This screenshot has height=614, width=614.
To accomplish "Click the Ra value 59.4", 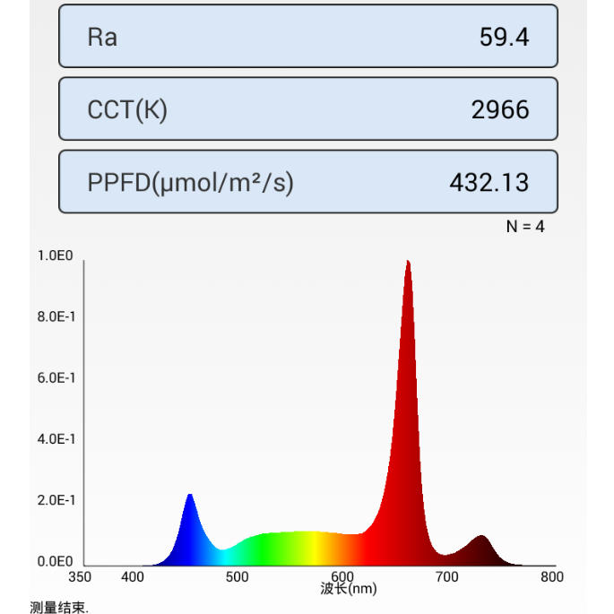I will (x=505, y=38).
